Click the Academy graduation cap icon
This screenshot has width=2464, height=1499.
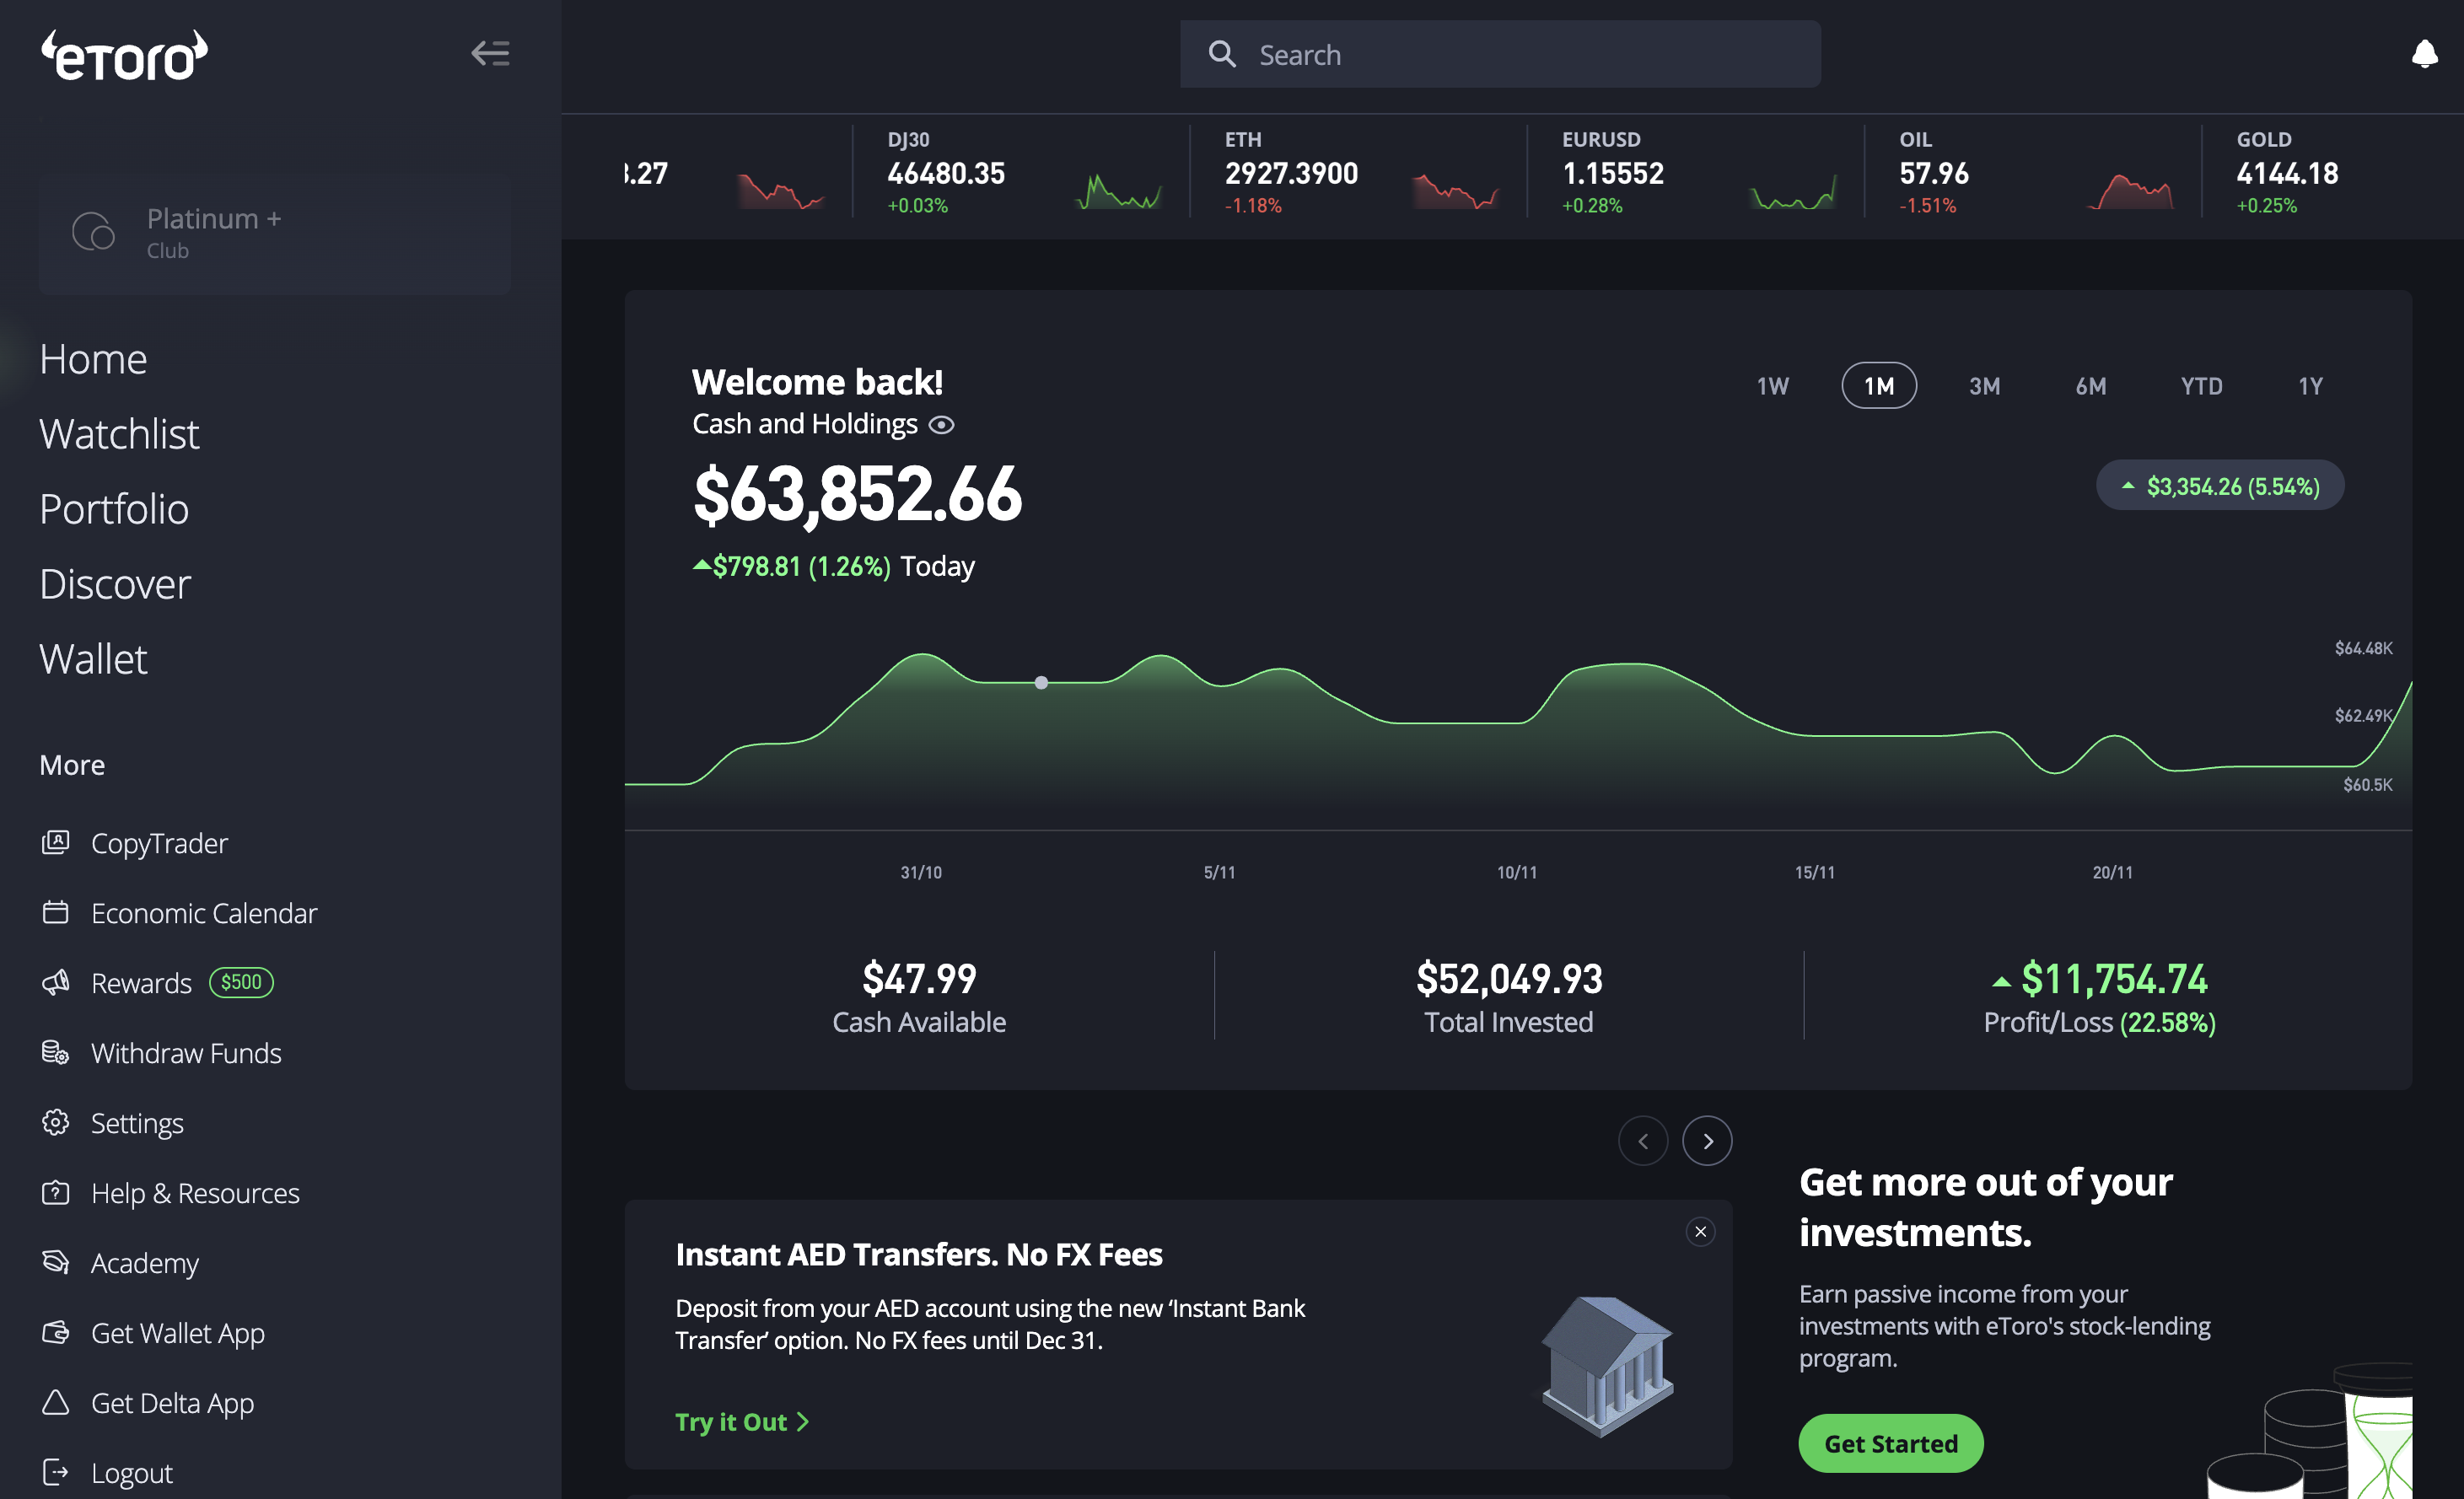(x=56, y=1262)
